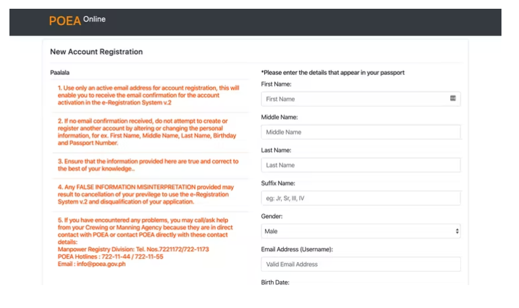Focus the First Name input field
Image resolution: width=519 pixels, height=308 pixels.
(351, 99)
